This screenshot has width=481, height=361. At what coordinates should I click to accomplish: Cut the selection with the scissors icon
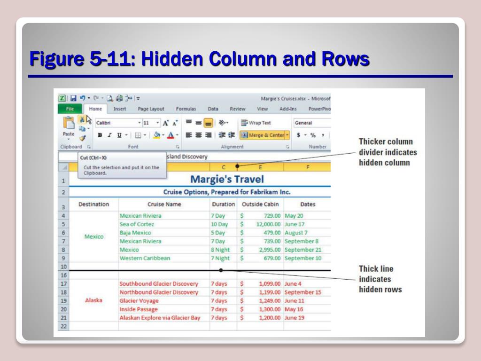pyautogui.click(x=82, y=120)
